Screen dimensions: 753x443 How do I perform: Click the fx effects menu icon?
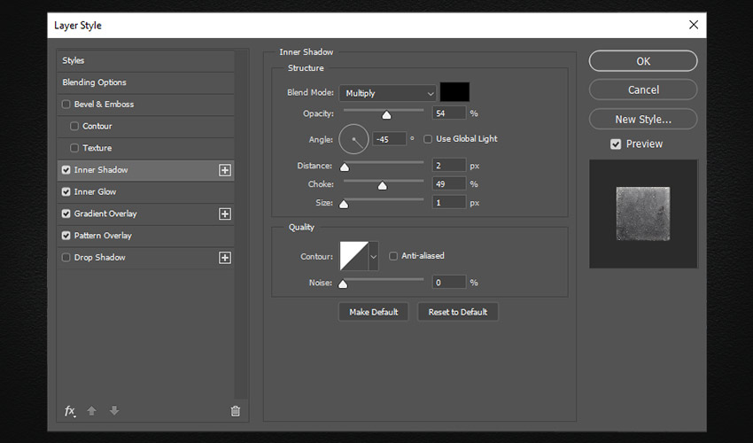(x=70, y=410)
